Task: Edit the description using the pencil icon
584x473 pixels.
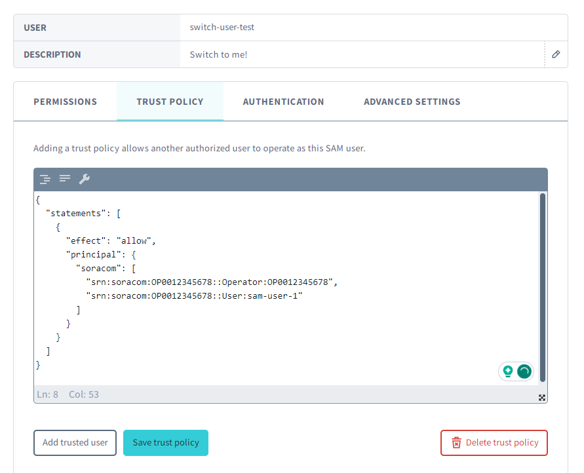Action: 556,54
